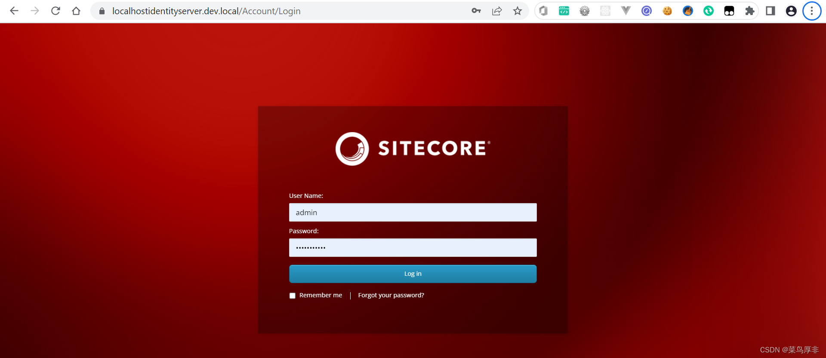
Task: Open the Forgot your password link
Action: point(391,295)
